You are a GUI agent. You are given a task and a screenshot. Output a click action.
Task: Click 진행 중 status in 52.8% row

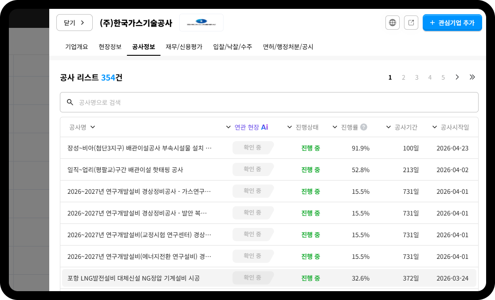[x=310, y=169]
